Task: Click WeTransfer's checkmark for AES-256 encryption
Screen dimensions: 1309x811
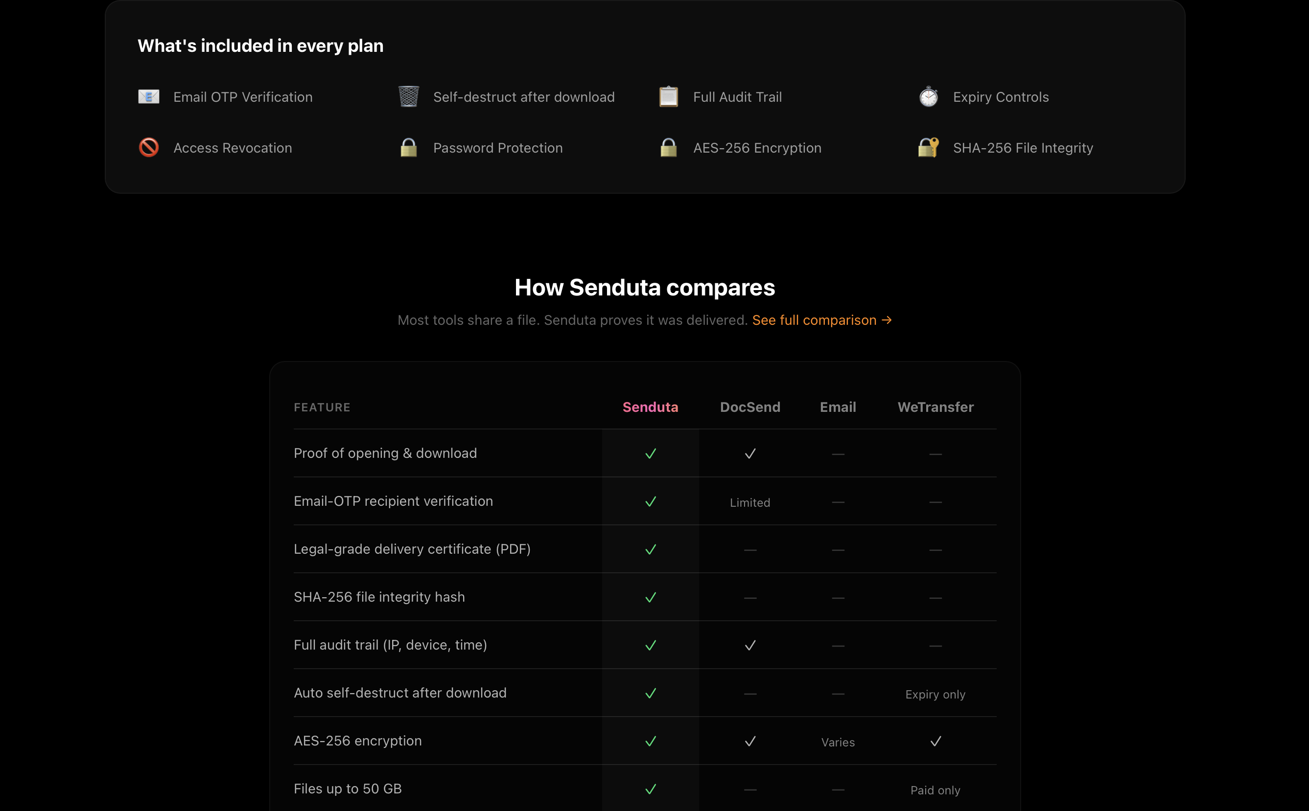Action: (935, 741)
